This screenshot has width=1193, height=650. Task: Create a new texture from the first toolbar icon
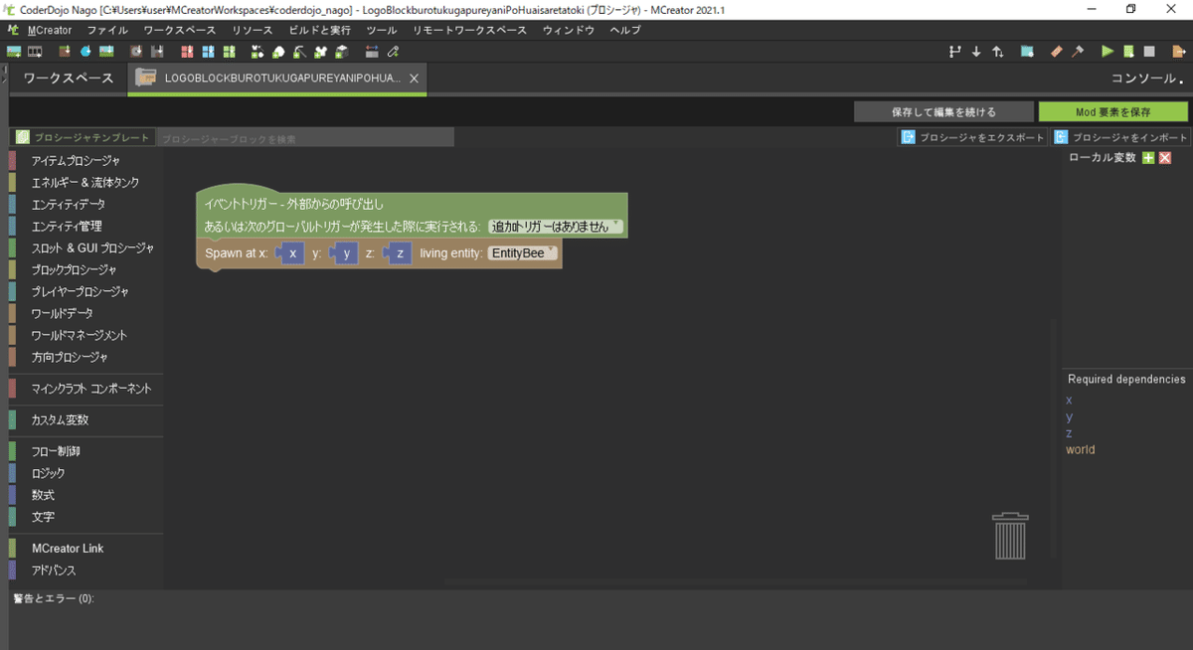[15, 51]
